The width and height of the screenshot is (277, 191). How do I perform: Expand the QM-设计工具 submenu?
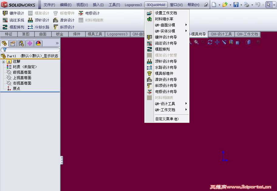point(167,104)
